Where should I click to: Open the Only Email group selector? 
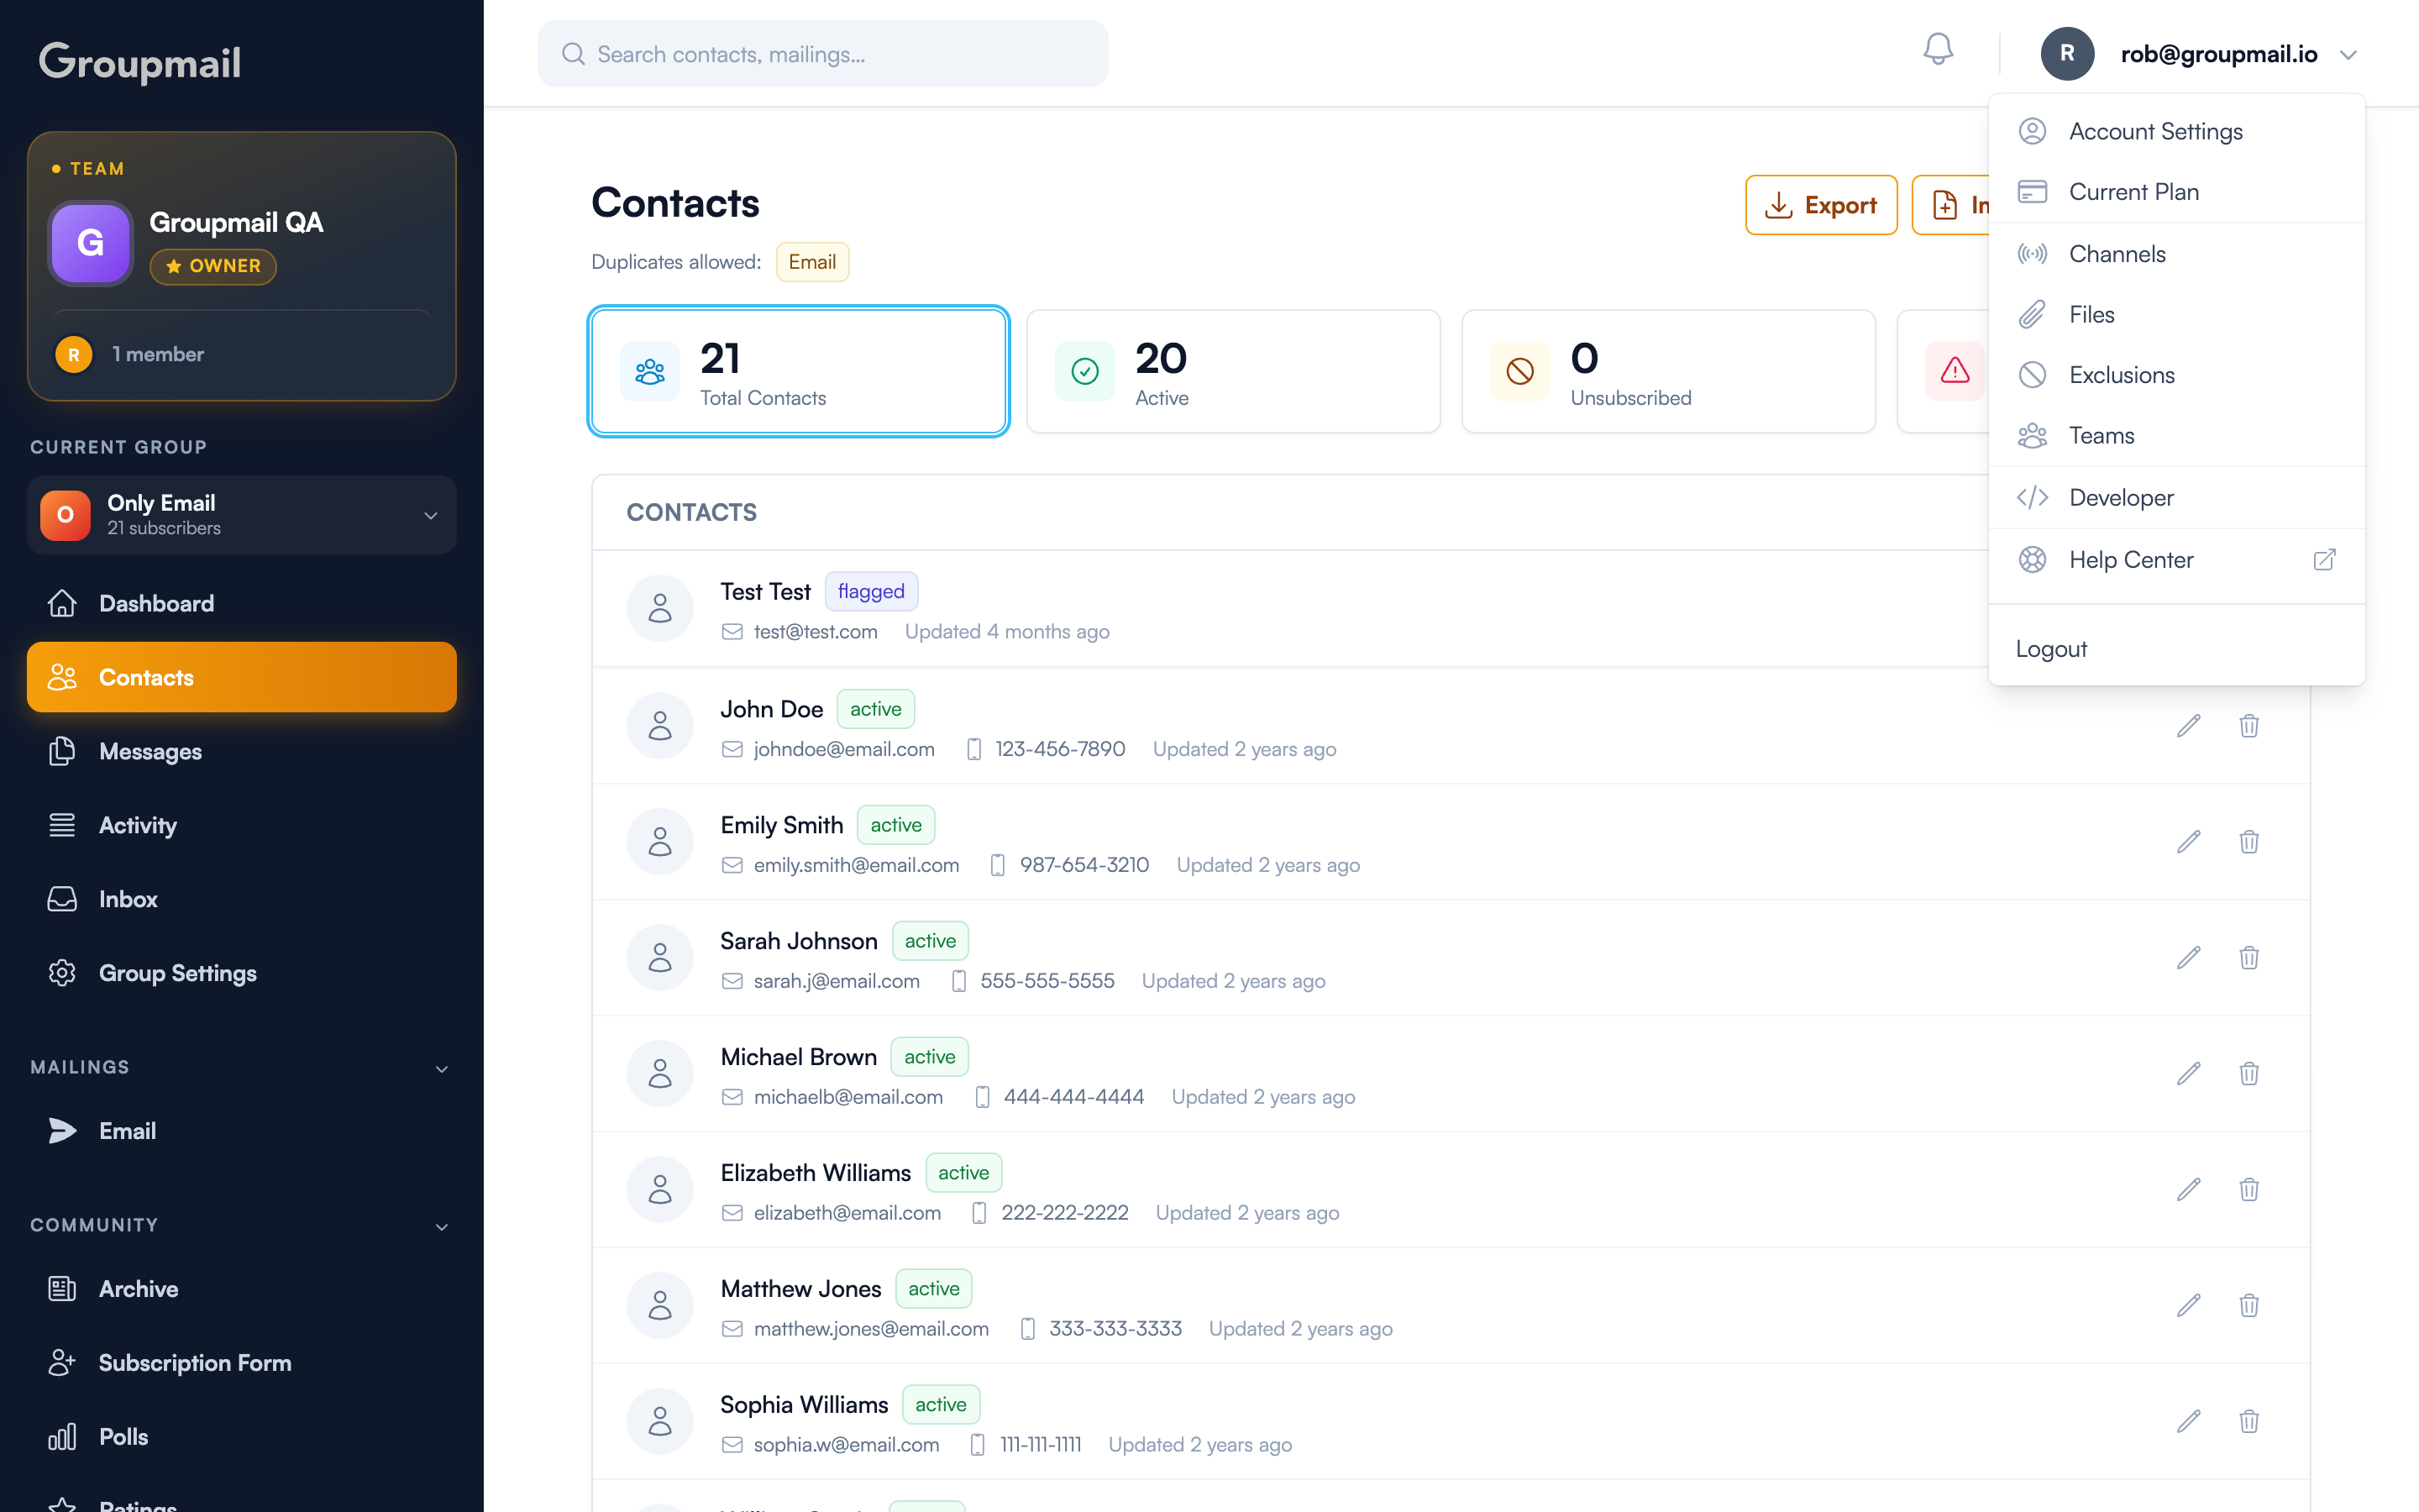(242, 515)
